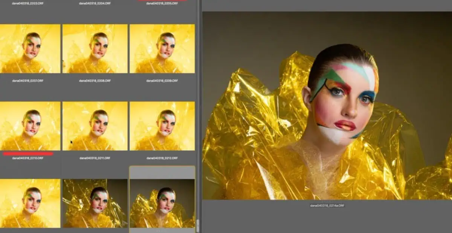
Task: Click the filename dana040318_0205.ORF
Action: (162, 3)
